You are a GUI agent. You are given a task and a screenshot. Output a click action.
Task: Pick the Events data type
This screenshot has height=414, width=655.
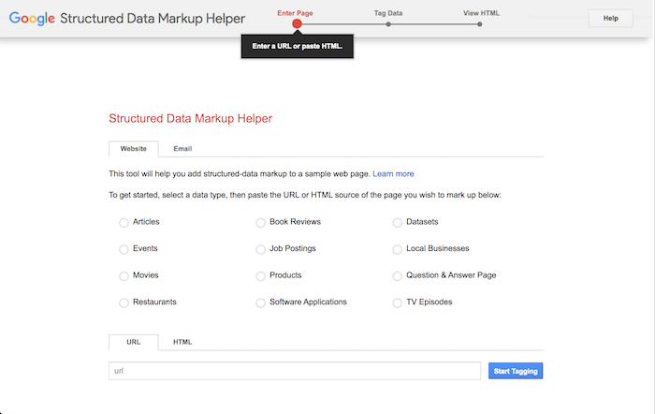point(124,249)
